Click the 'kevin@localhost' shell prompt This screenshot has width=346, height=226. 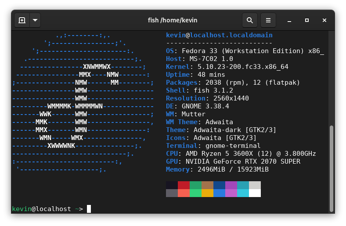[x=41, y=209]
